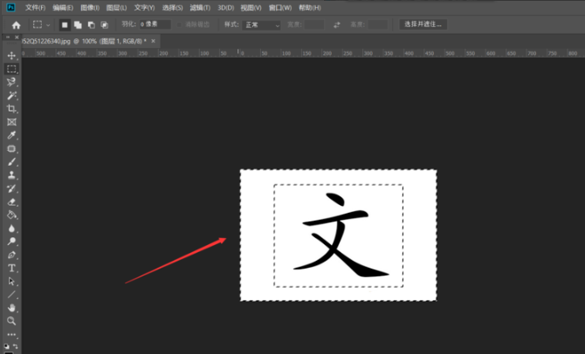Image resolution: width=585 pixels, height=354 pixels.
Task: Open the 滤镜(T) menu
Action: point(198,7)
